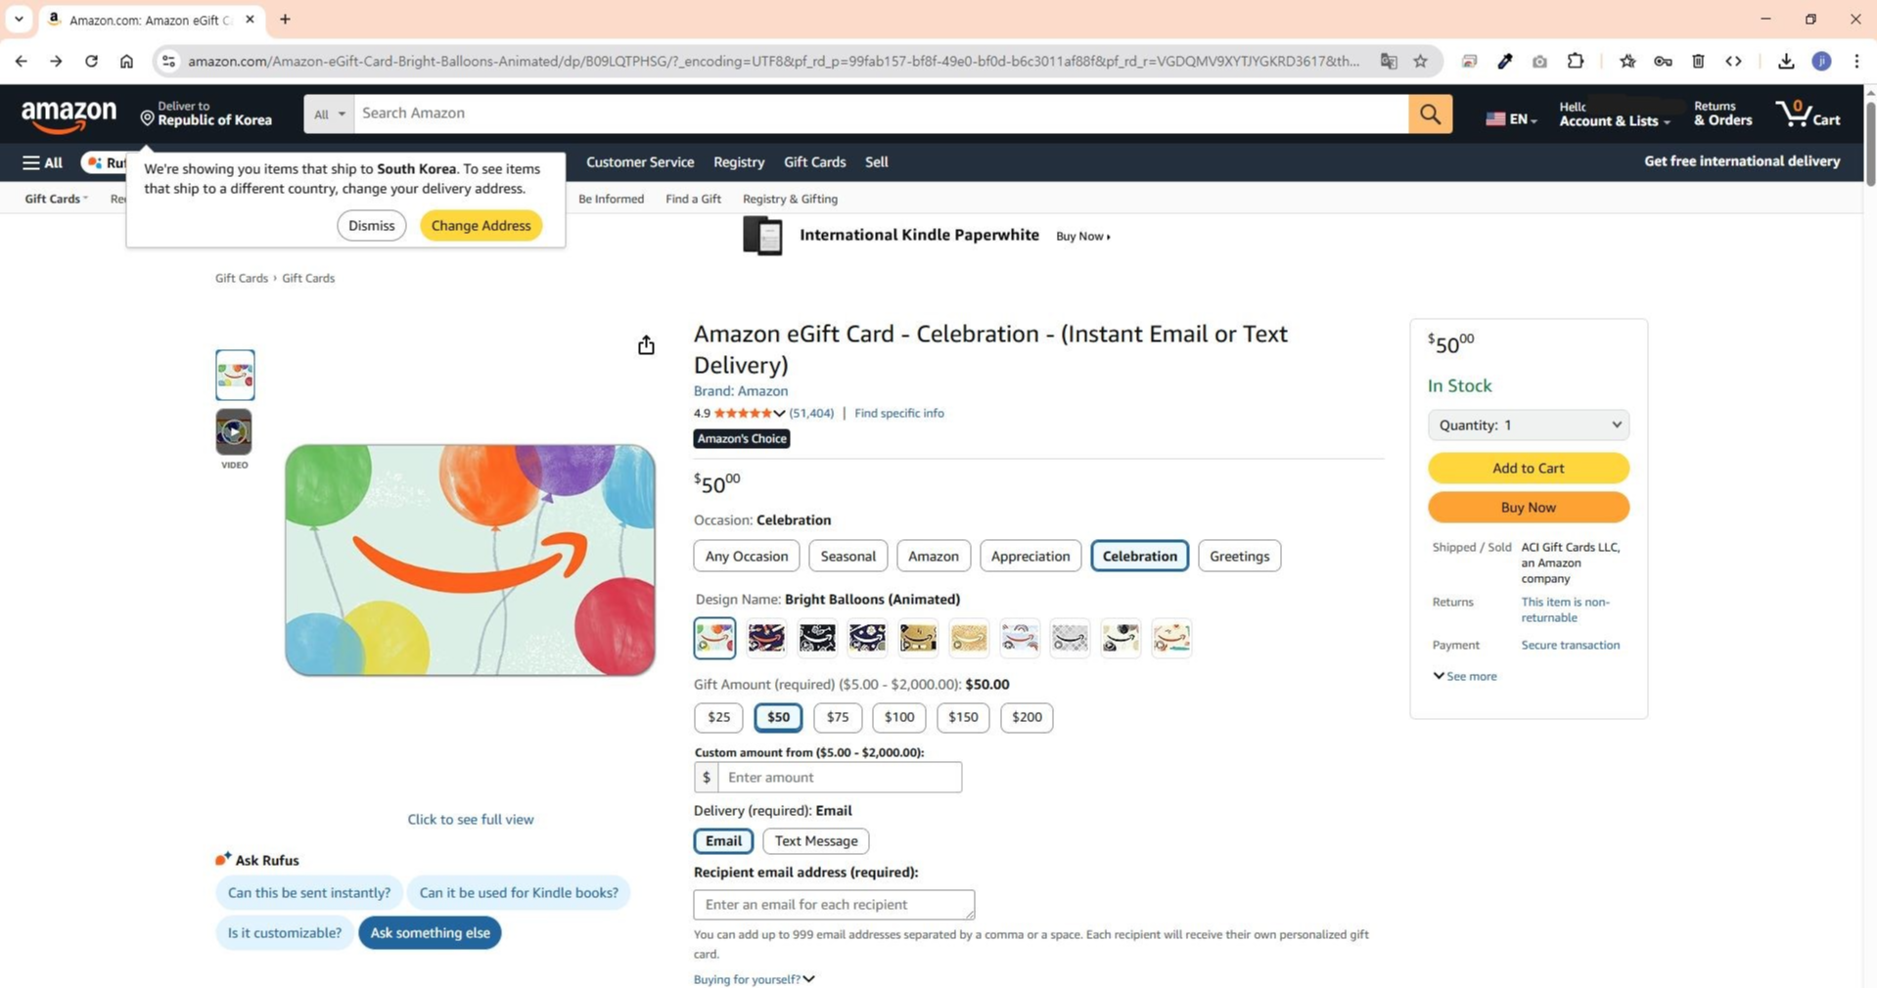The height and width of the screenshot is (988, 1877).
Task: Click the orange search magnifier button
Action: click(x=1430, y=113)
